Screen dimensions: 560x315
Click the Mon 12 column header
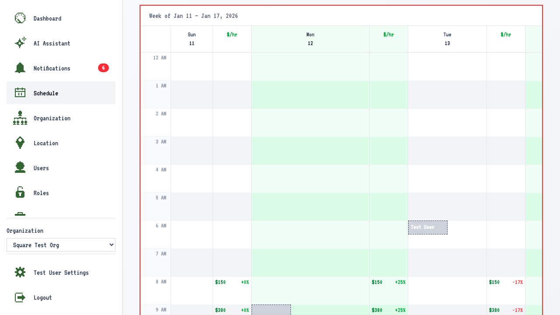(310, 39)
